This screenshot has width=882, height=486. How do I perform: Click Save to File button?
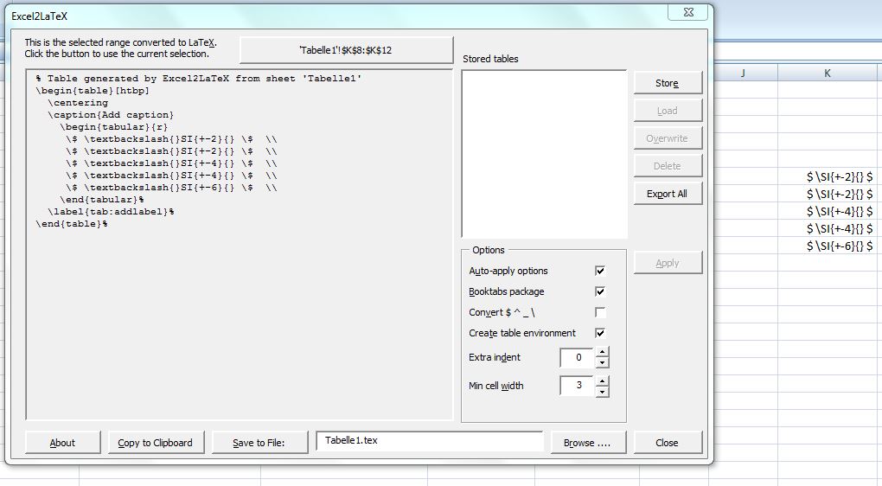259,443
